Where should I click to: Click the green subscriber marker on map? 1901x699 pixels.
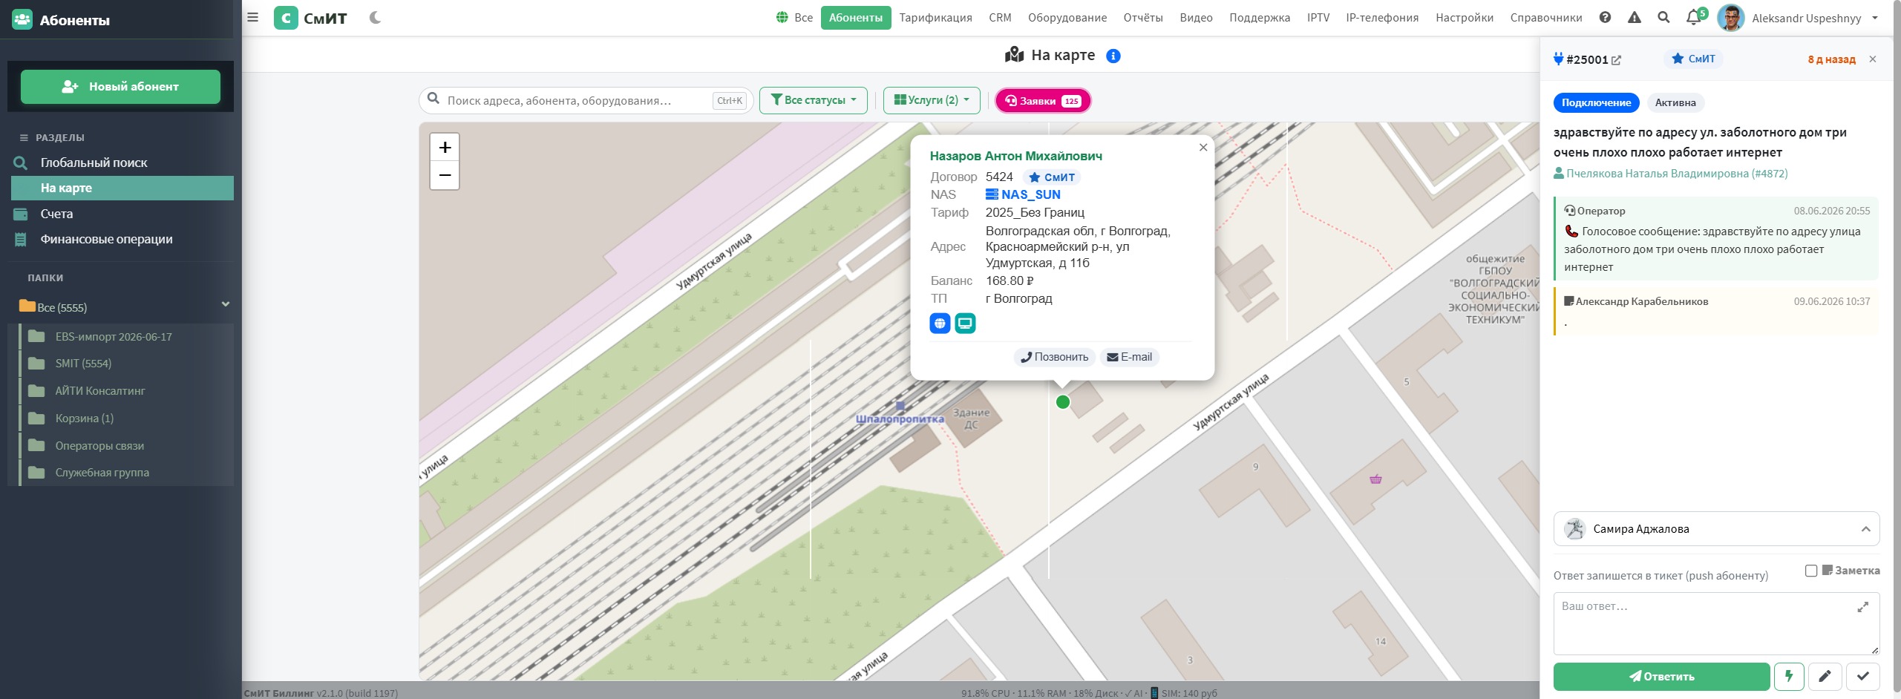1063,402
